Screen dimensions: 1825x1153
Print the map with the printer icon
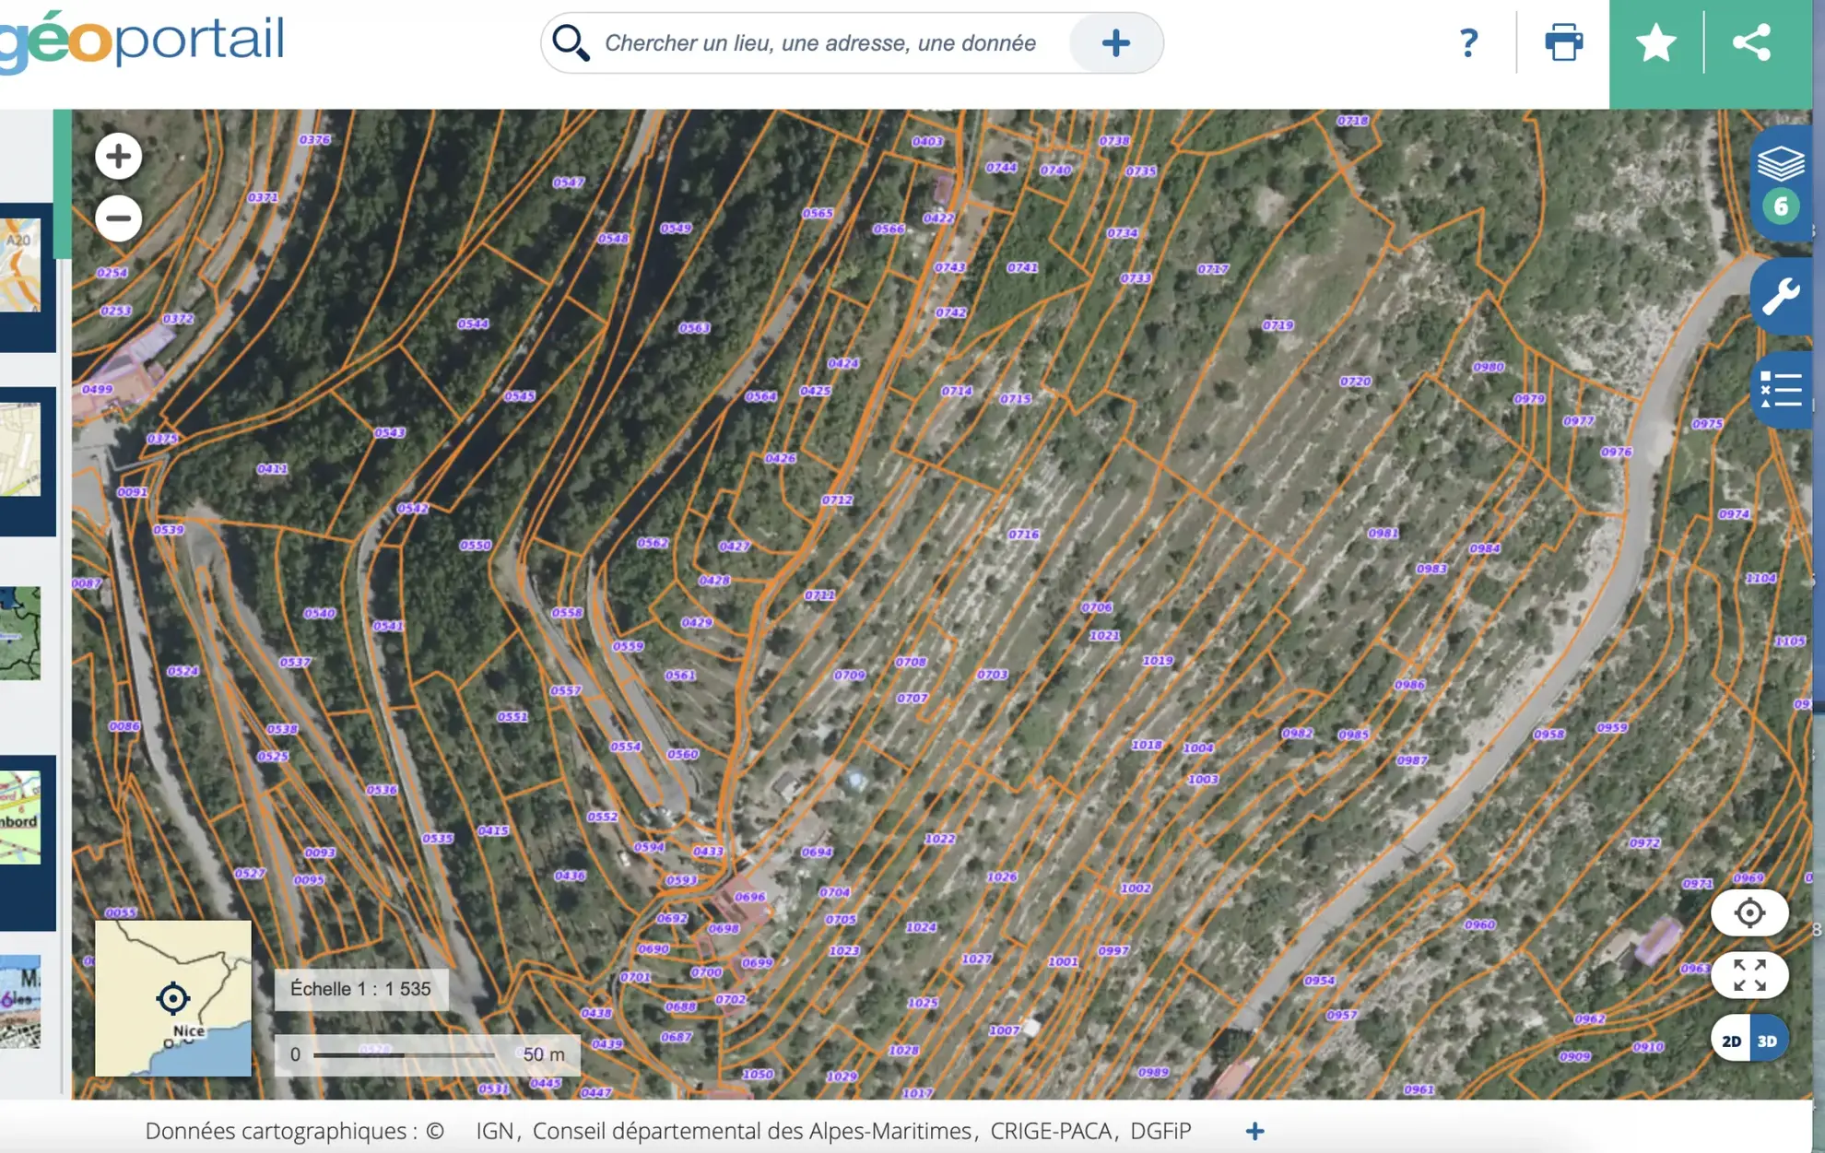(1563, 42)
